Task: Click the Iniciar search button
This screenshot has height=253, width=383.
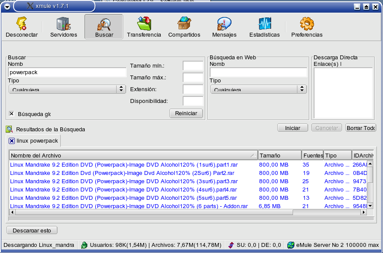Action: pyautogui.click(x=293, y=128)
